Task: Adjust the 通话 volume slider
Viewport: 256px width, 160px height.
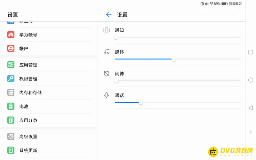Action: (x=178, y=102)
